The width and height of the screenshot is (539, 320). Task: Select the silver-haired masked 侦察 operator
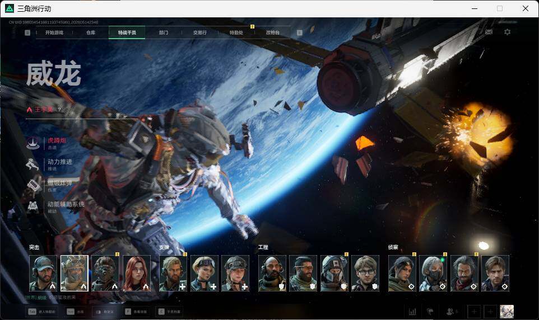coord(433,274)
